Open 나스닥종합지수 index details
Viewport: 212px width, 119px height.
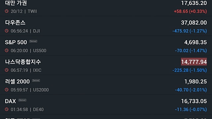point(106,65)
